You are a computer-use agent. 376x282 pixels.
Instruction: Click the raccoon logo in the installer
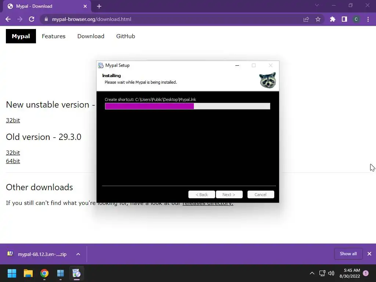(268, 80)
